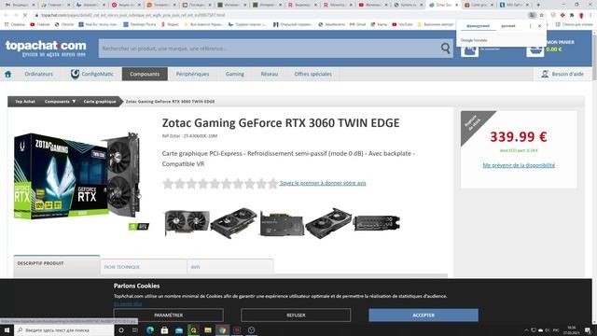Switch to the FICHE TECHNIQUE tab
Screen dimensions: 597x336
(144, 267)
